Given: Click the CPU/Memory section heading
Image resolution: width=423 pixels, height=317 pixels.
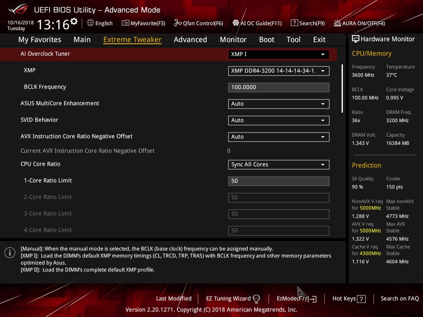Looking at the screenshot, I should click(371, 53).
